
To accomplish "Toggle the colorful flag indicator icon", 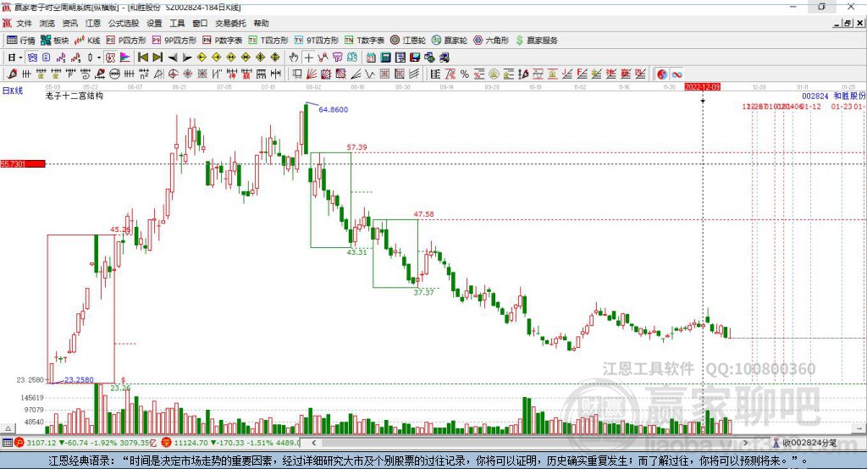I will [125, 58].
